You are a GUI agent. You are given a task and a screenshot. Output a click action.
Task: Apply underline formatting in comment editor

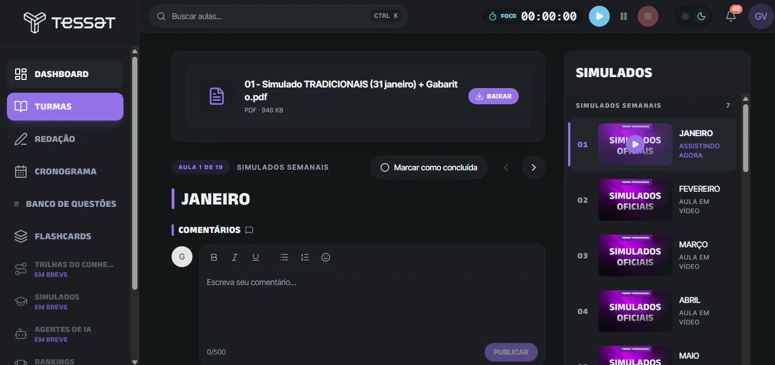(256, 257)
